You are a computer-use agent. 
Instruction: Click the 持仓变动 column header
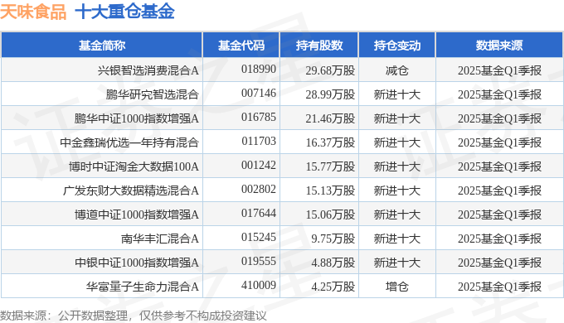pyautogui.click(x=396, y=46)
